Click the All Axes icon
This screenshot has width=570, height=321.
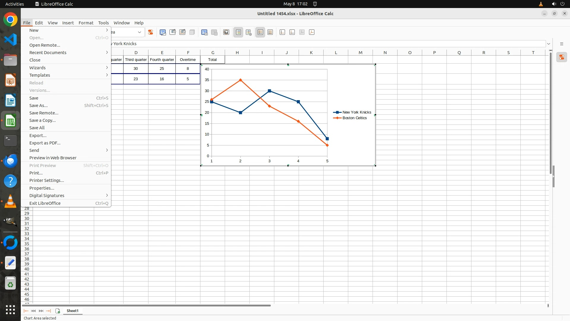[x=312, y=32]
